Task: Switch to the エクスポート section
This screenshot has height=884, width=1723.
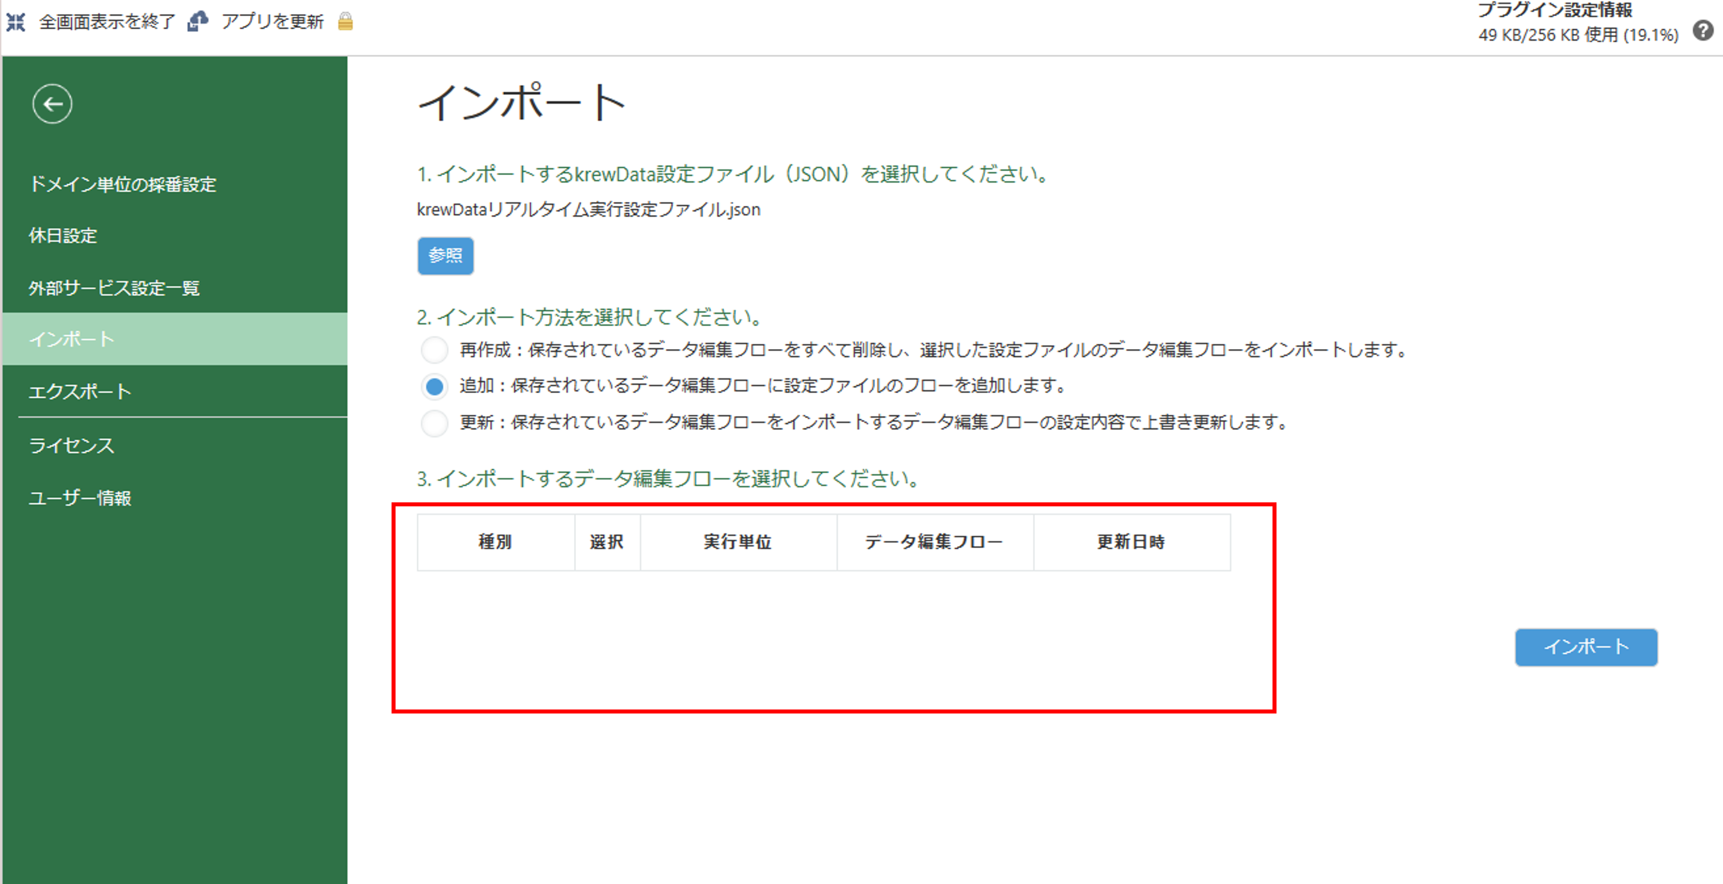Action: pos(79,392)
